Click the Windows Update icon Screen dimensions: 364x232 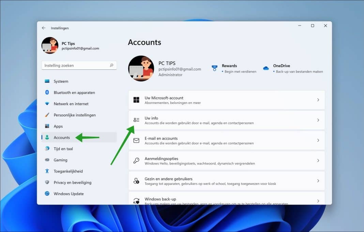point(48,194)
